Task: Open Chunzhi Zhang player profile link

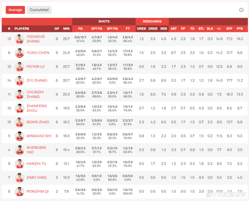Action: point(35,94)
